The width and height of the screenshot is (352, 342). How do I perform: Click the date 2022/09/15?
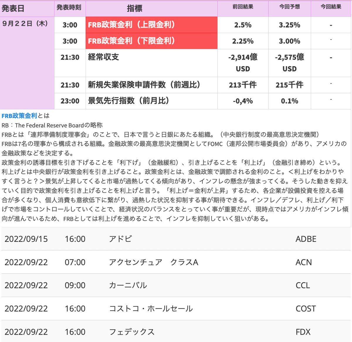[x=26, y=239]
